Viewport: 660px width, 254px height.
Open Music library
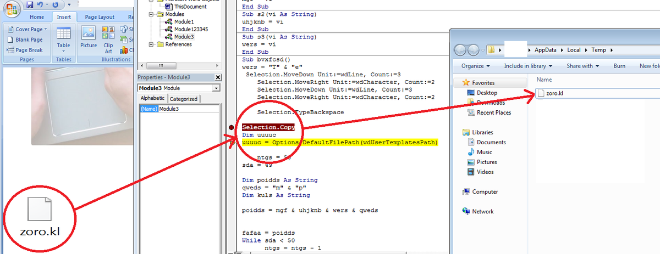(479, 152)
